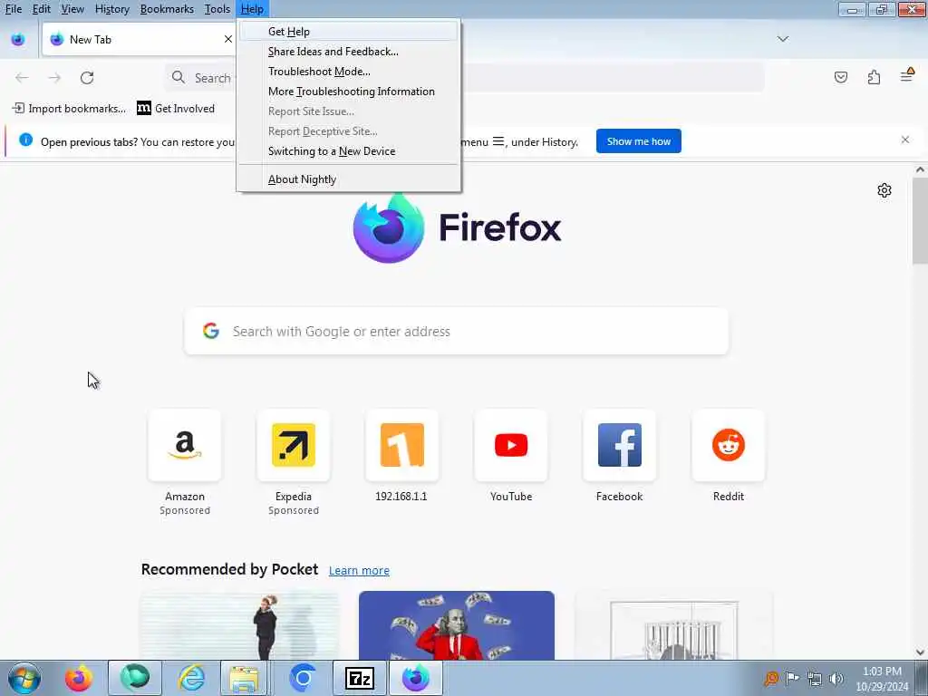928x696 pixels.
Task: Click the Action Center flag tray icon
Action: pos(792,679)
